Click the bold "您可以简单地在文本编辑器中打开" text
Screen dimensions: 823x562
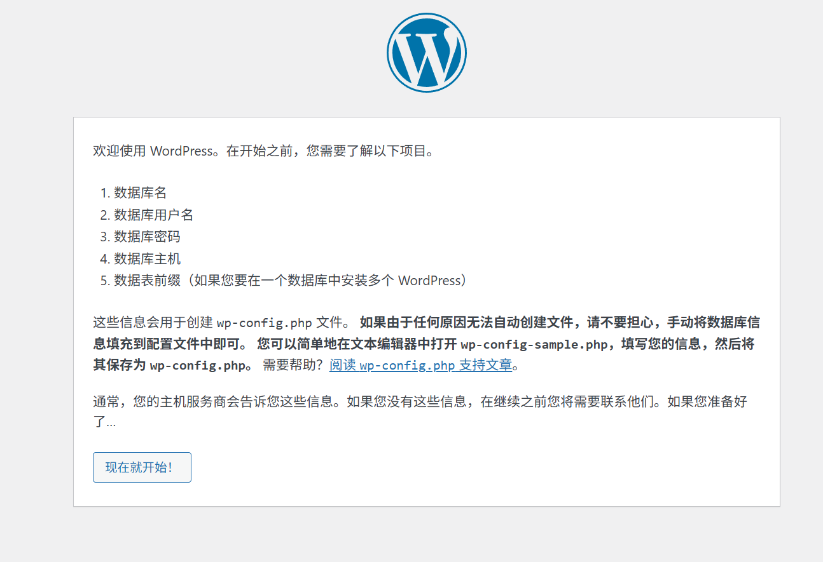tap(357, 344)
